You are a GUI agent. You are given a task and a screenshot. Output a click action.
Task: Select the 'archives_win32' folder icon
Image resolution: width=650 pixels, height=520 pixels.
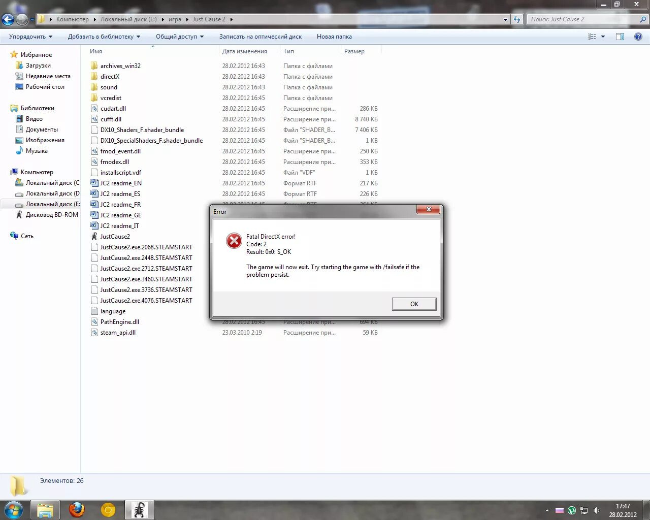(94, 66)
